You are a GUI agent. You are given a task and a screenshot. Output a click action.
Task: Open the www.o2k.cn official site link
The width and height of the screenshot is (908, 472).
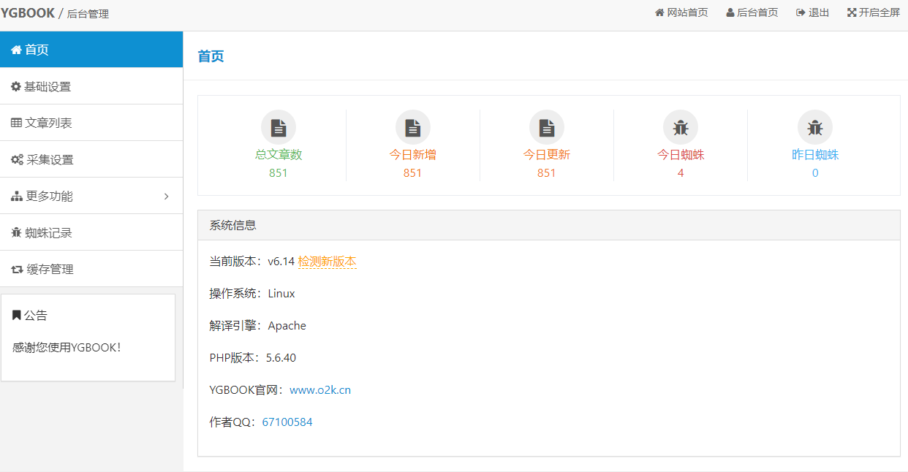pyautogui.click(x=321, y=389)
